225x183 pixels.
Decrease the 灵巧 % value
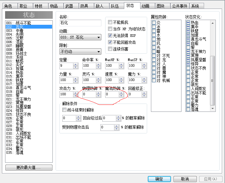tap(99, 82)
